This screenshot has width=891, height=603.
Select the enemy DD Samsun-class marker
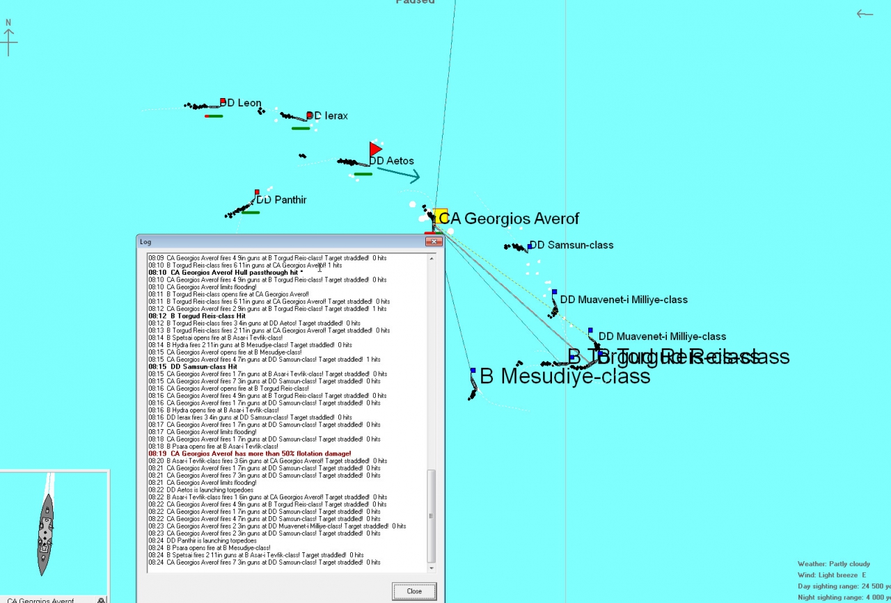pos(530,246)
